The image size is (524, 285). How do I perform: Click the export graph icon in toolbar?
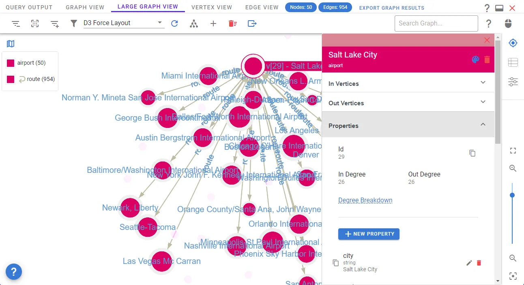click(252, 23)
